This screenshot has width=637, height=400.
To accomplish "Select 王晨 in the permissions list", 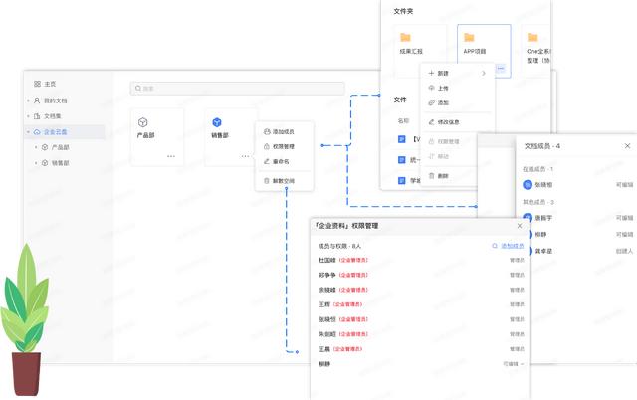I will [x=324, y=349].
